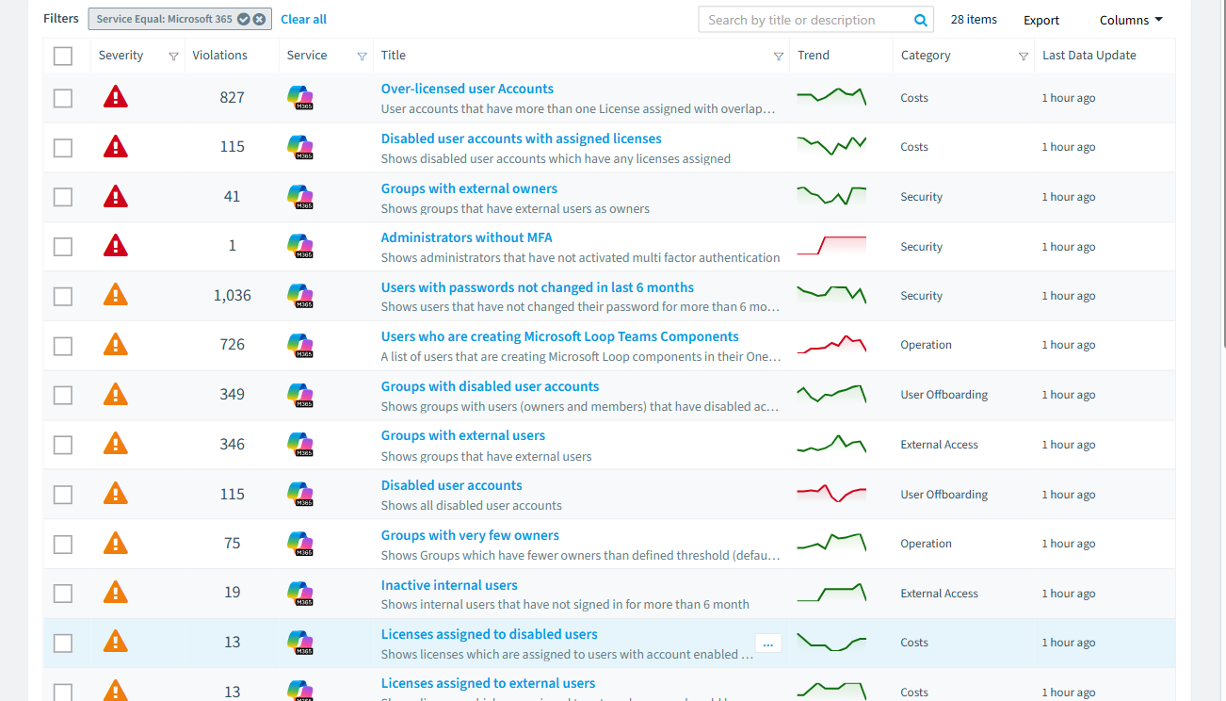Click the checkmark icon on filter chip

click(244, 19)
